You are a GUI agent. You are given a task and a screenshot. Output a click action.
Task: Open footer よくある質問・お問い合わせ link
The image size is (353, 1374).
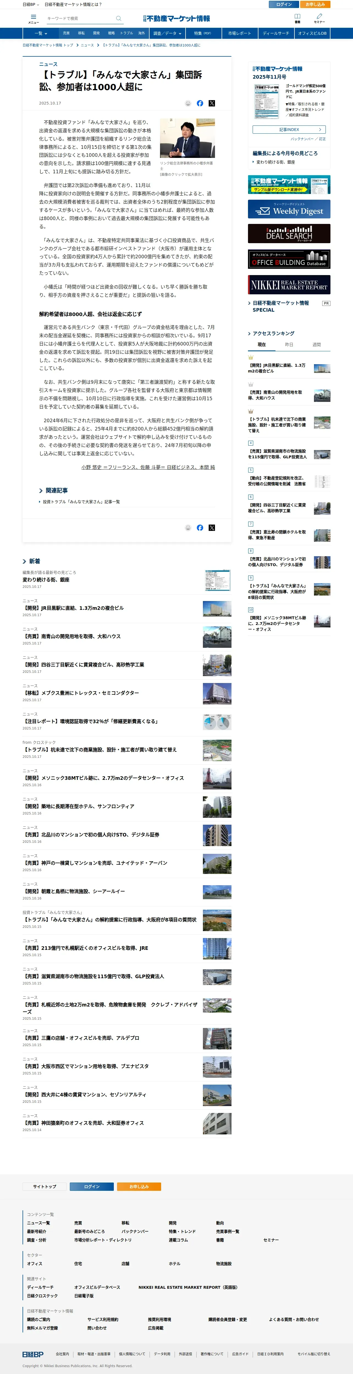294,1320
